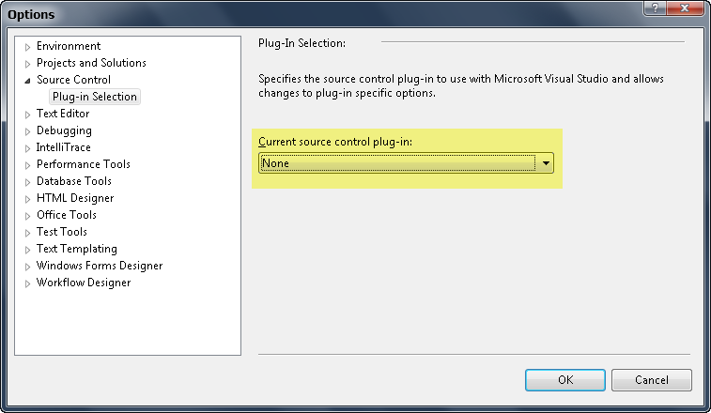711x413 pixels.
Task: Select the Performance Tools category
Action: click(x=84, y=164)
